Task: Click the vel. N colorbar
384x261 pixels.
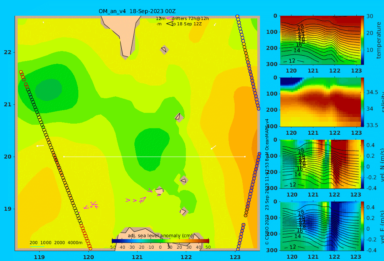Action: tap(362, 164)
